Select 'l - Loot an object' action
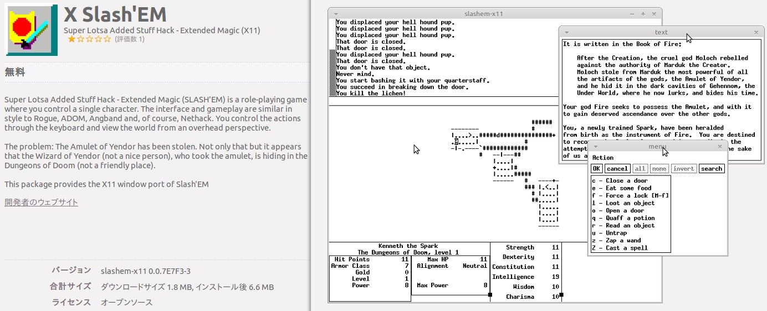This screenshot has height=311, width=767. 631,203
